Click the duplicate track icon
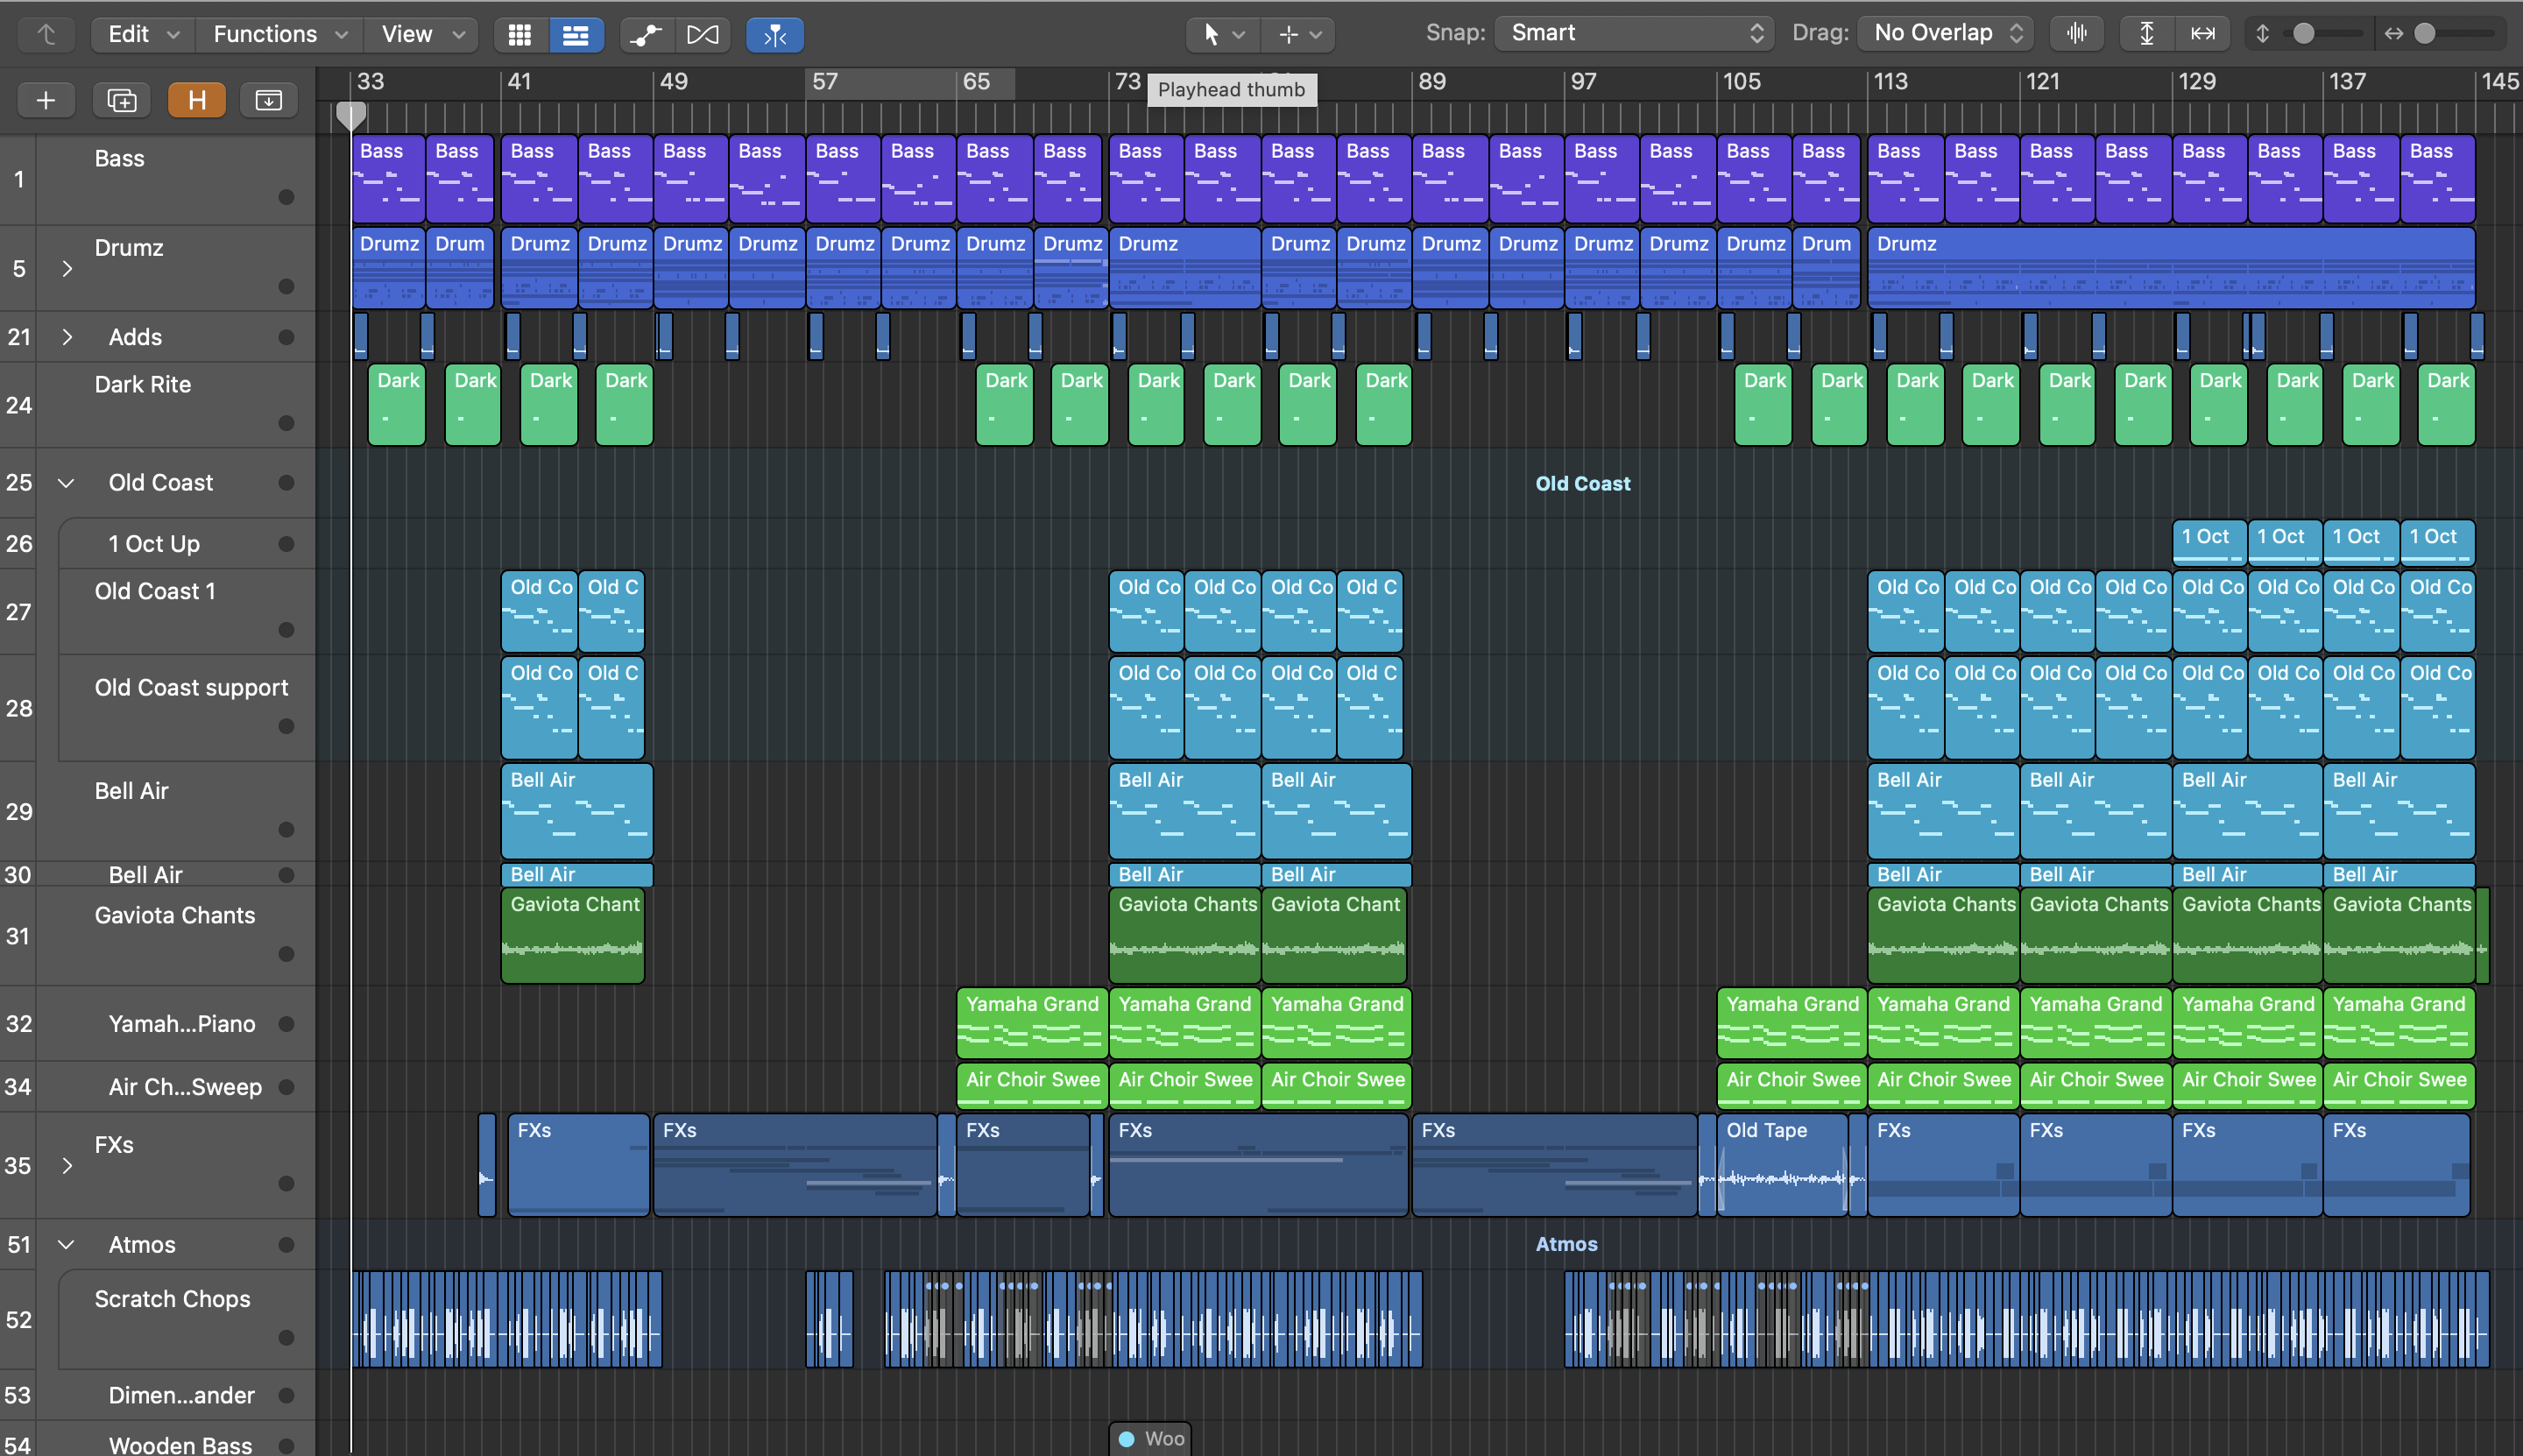Viewport: 2523px width, 1456px height. [x=121, y=100]
